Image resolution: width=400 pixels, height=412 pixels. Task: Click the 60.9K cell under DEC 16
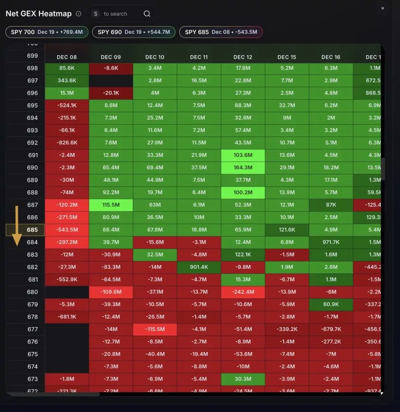[x=331, y=304]
